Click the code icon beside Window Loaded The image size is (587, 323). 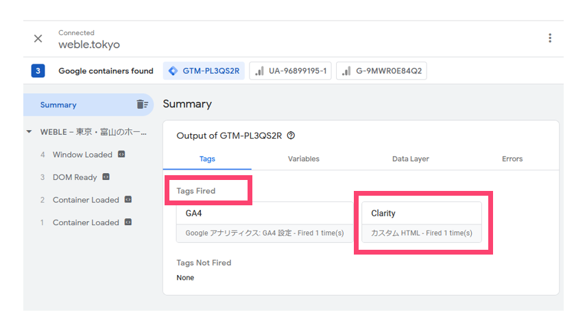click(x=121, y=154)
